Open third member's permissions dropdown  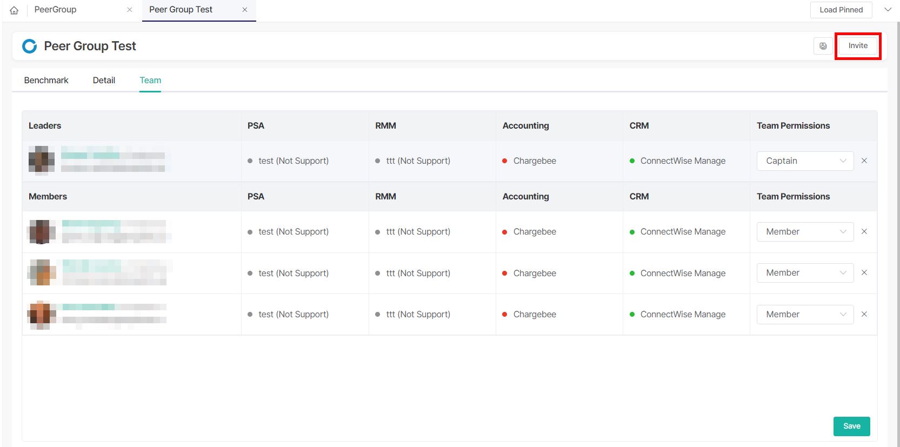[805, 315]
